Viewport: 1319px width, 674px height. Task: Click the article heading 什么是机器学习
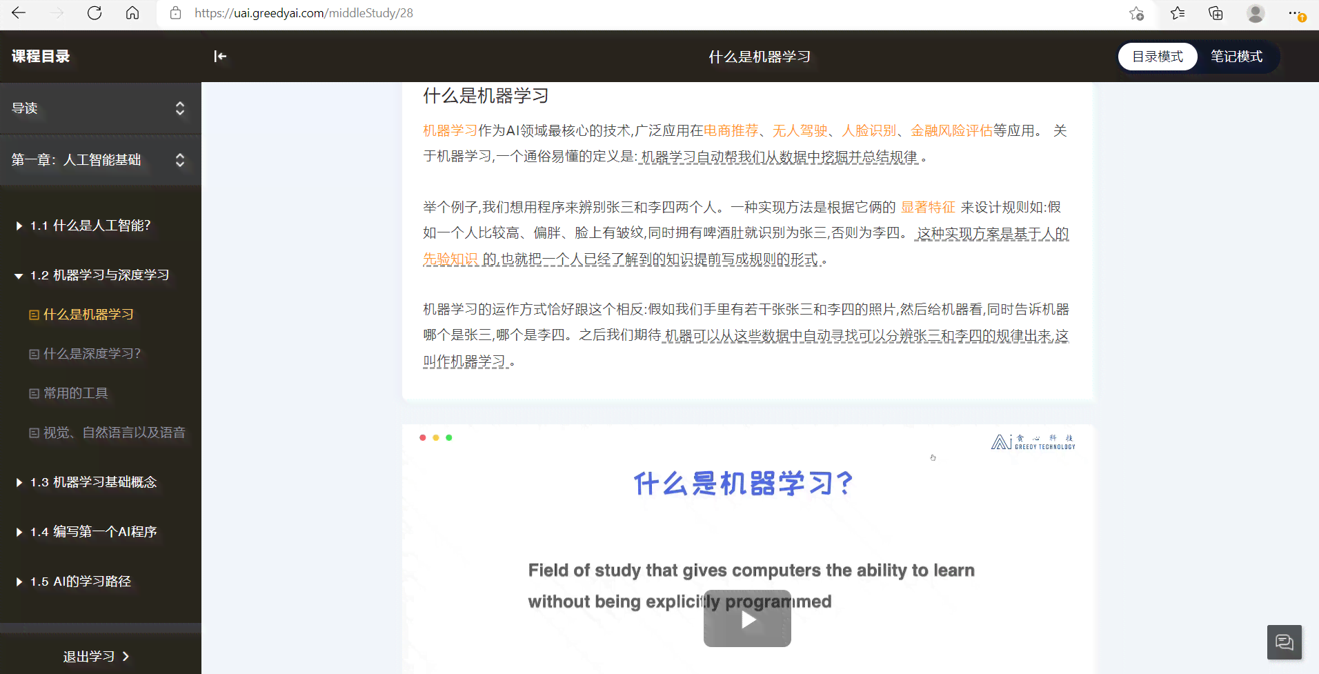tap(486, 96)
